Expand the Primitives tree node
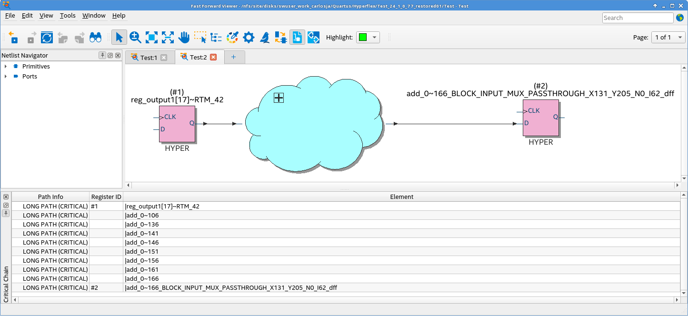The height and width of the screenshot is (316, 688). [x=6, y=67]
